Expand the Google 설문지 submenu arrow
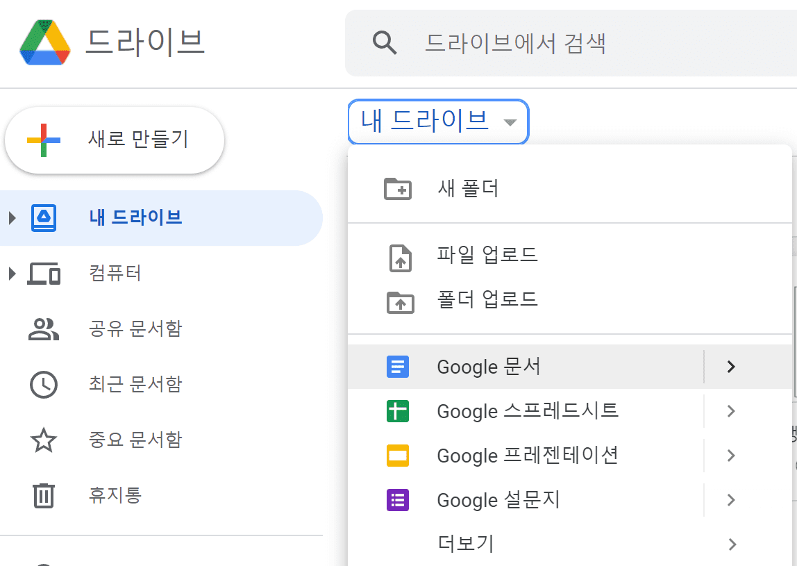This screenshot has height=566, width=797. click(x=731, y=500)
